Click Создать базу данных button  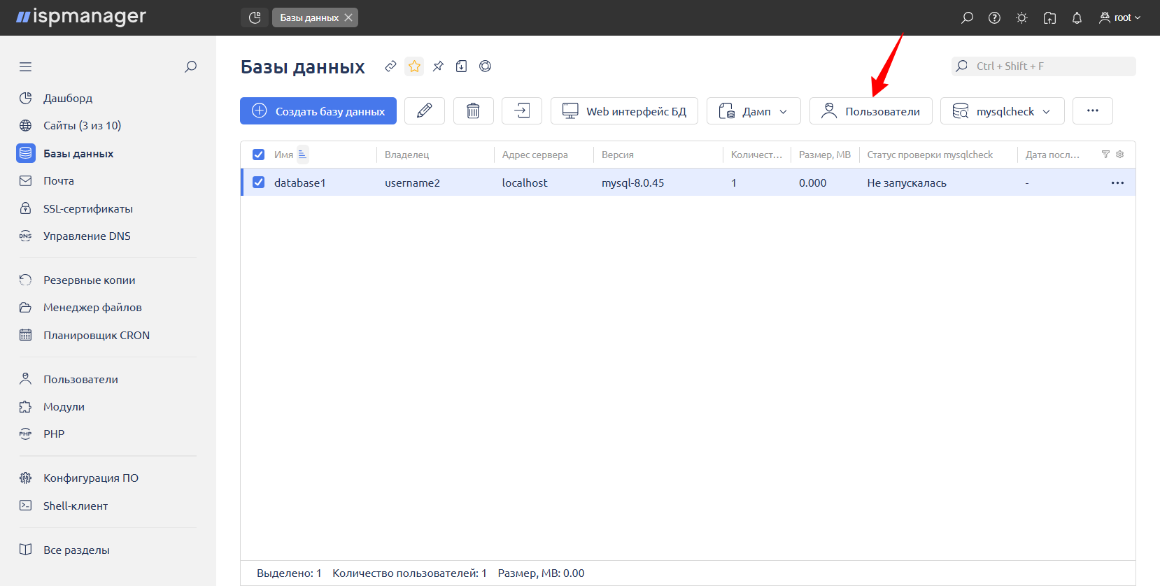coord(318,111)
